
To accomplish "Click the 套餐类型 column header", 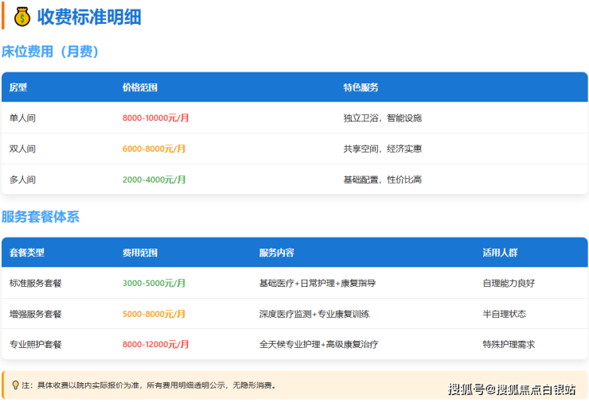I will pyautogui.click(x=27, y=253).
